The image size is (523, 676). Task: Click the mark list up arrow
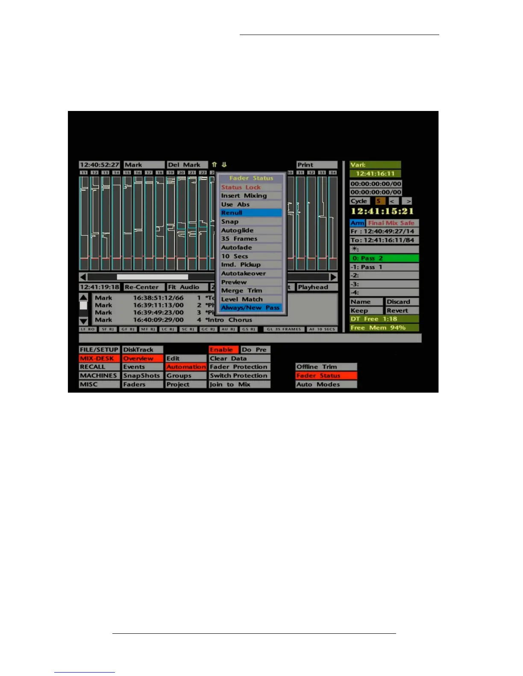(83, 297)
